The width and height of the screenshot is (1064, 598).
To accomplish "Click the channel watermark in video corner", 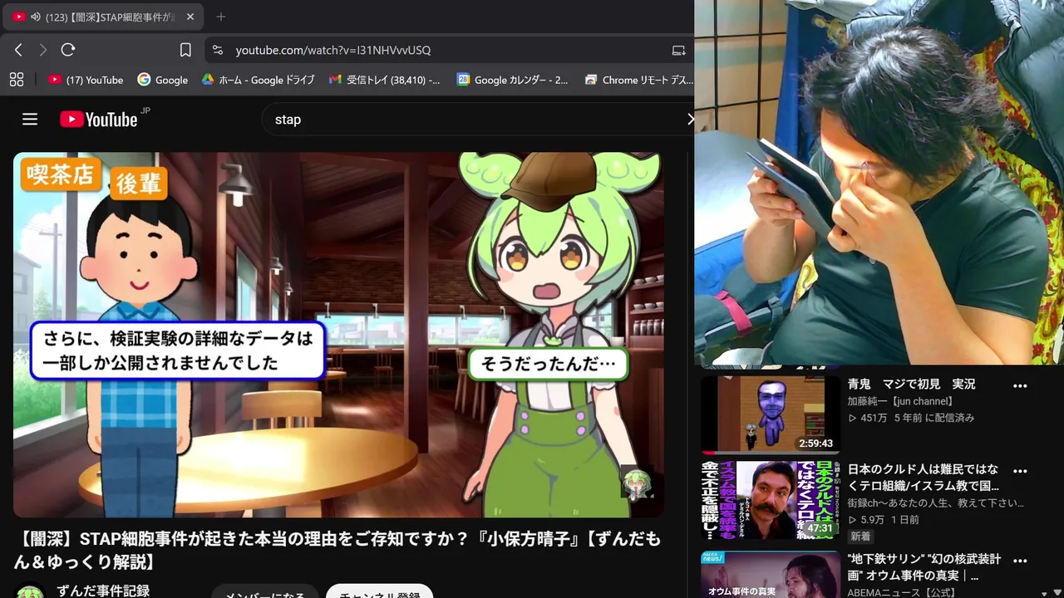I will pos(637,483).
